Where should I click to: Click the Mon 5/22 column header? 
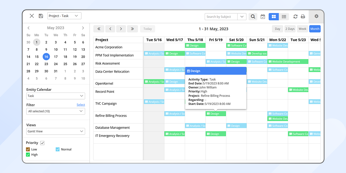[x=278, y=40]
